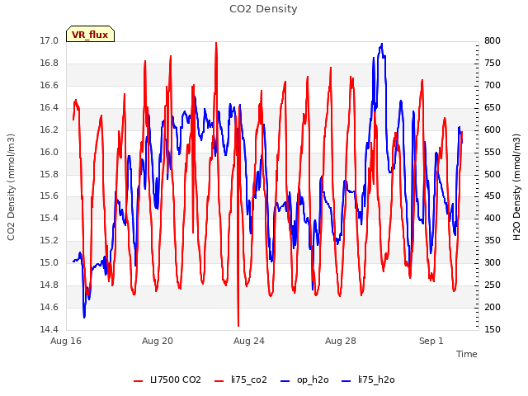
Task: Click the 150 right axis value
Action: [x=493, y=329]
